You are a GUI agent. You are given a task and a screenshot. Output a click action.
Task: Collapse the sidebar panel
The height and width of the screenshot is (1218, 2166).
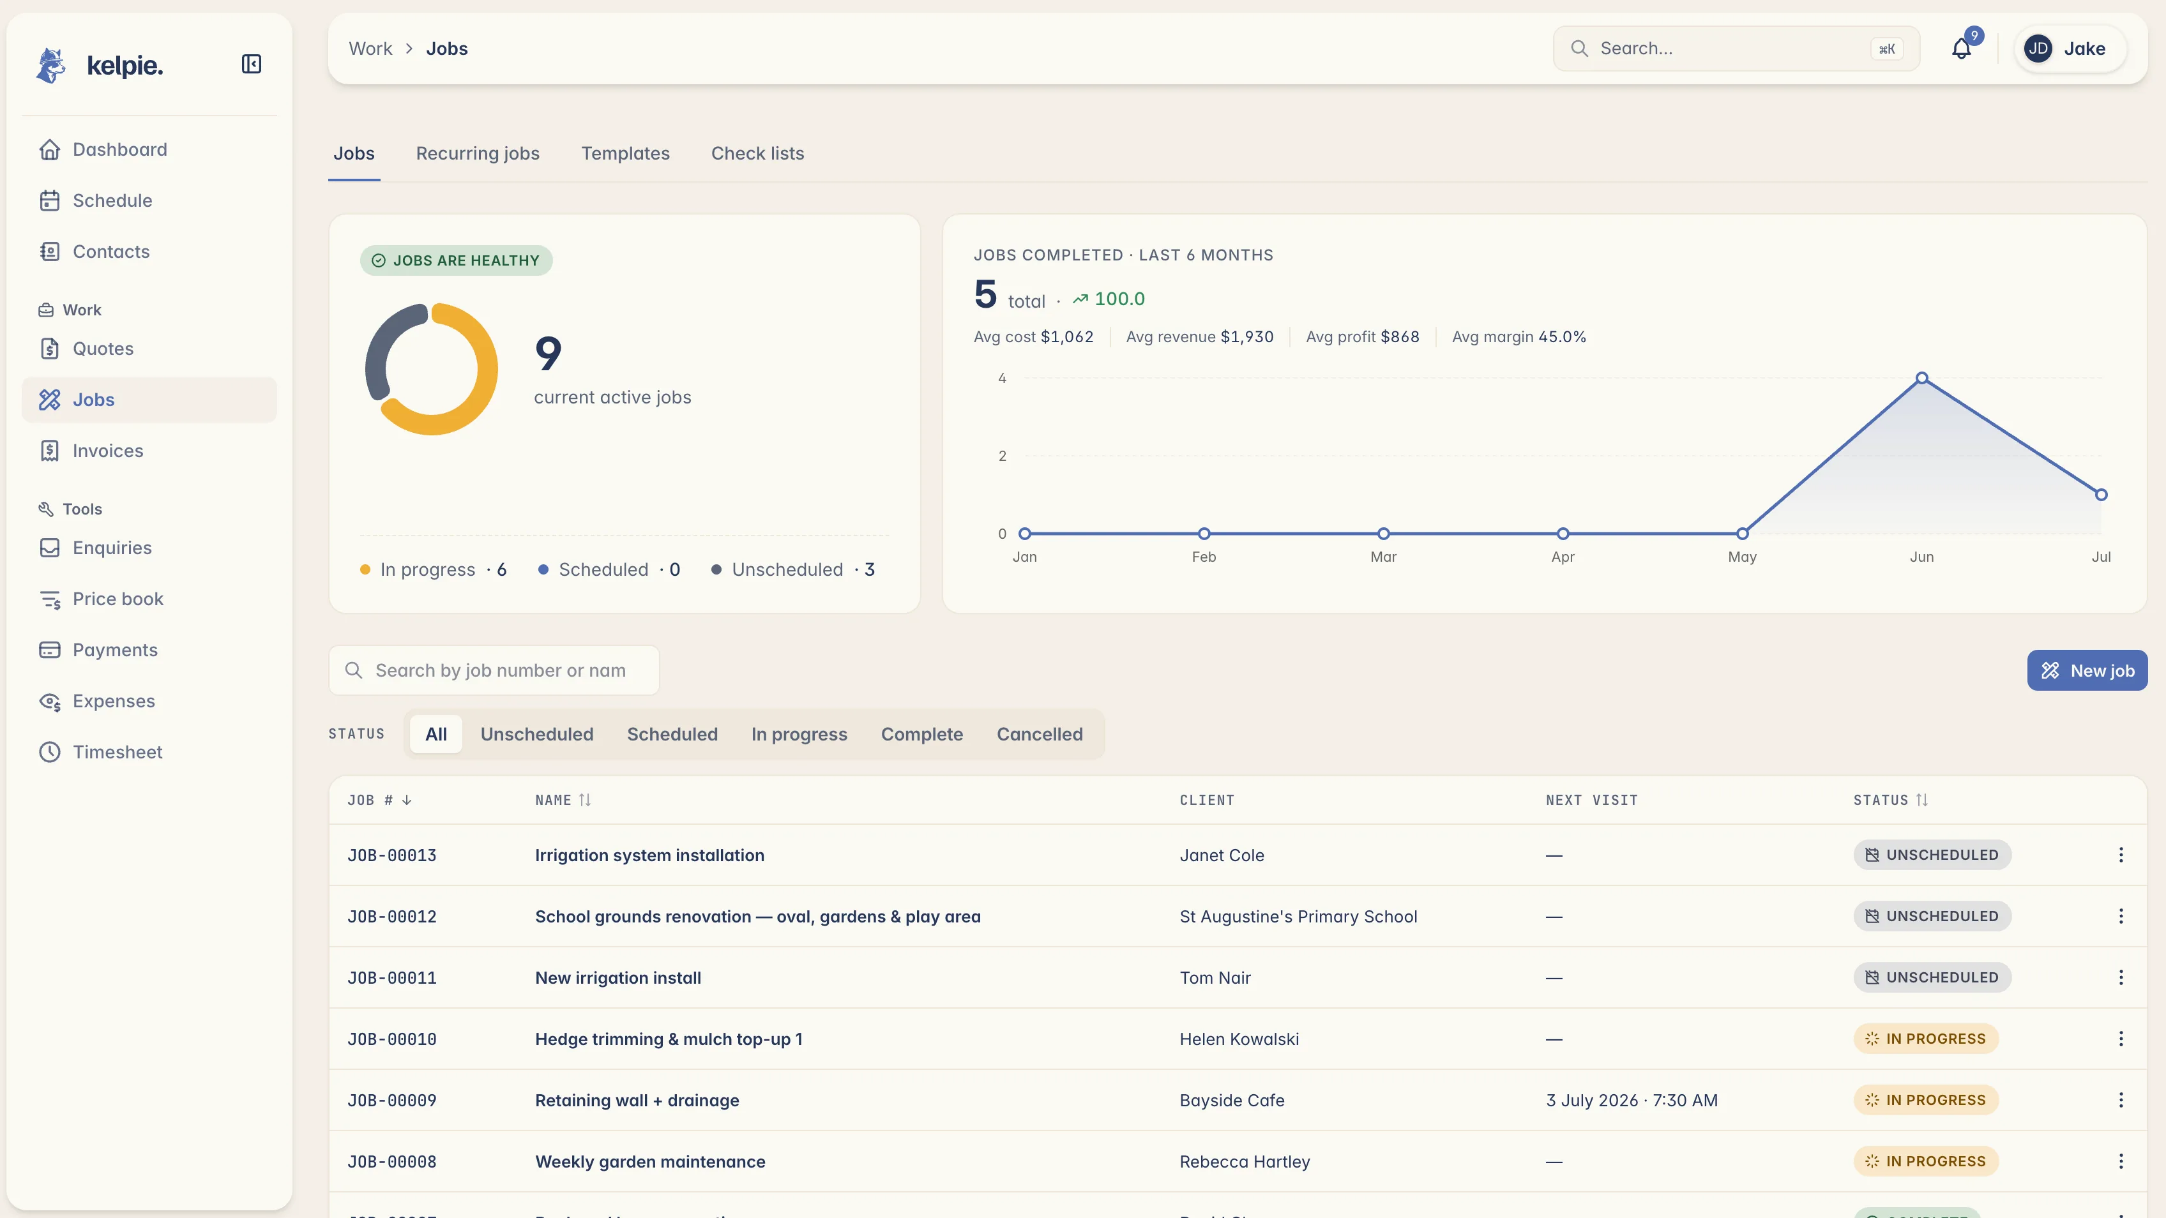[x=252, y=64]
